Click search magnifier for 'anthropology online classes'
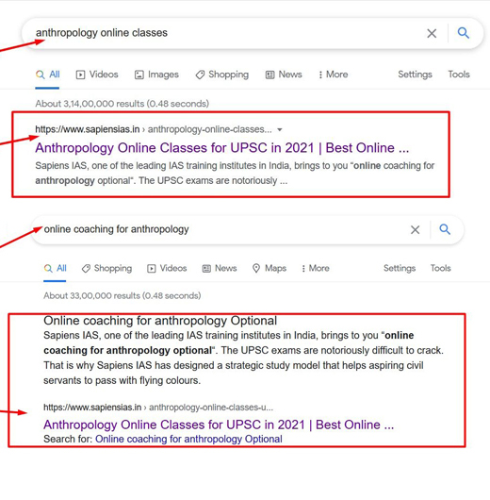The width and height of the screenshot is (490, 500). pyautogui.click(x=464, y=33)
